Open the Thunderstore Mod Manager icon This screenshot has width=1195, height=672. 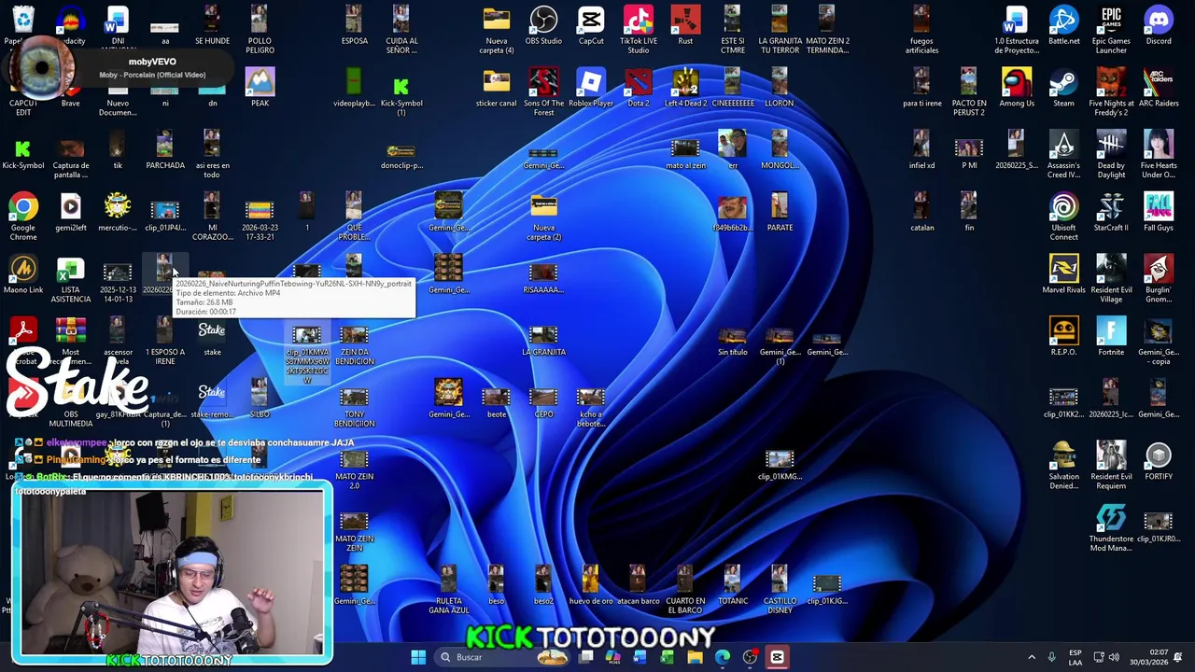pyautogui.click(x=1111, y=528)
